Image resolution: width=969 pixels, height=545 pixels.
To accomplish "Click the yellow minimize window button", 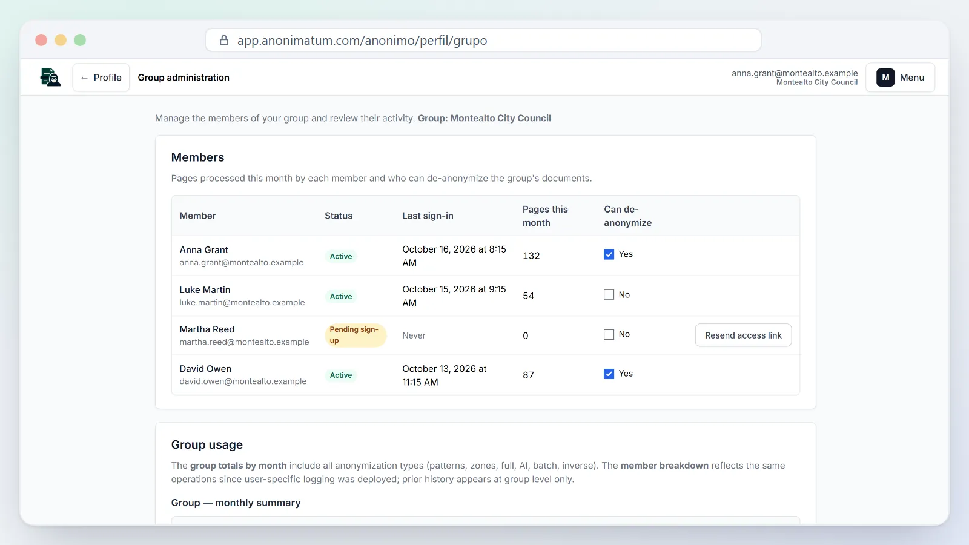I will coord(61,40).
